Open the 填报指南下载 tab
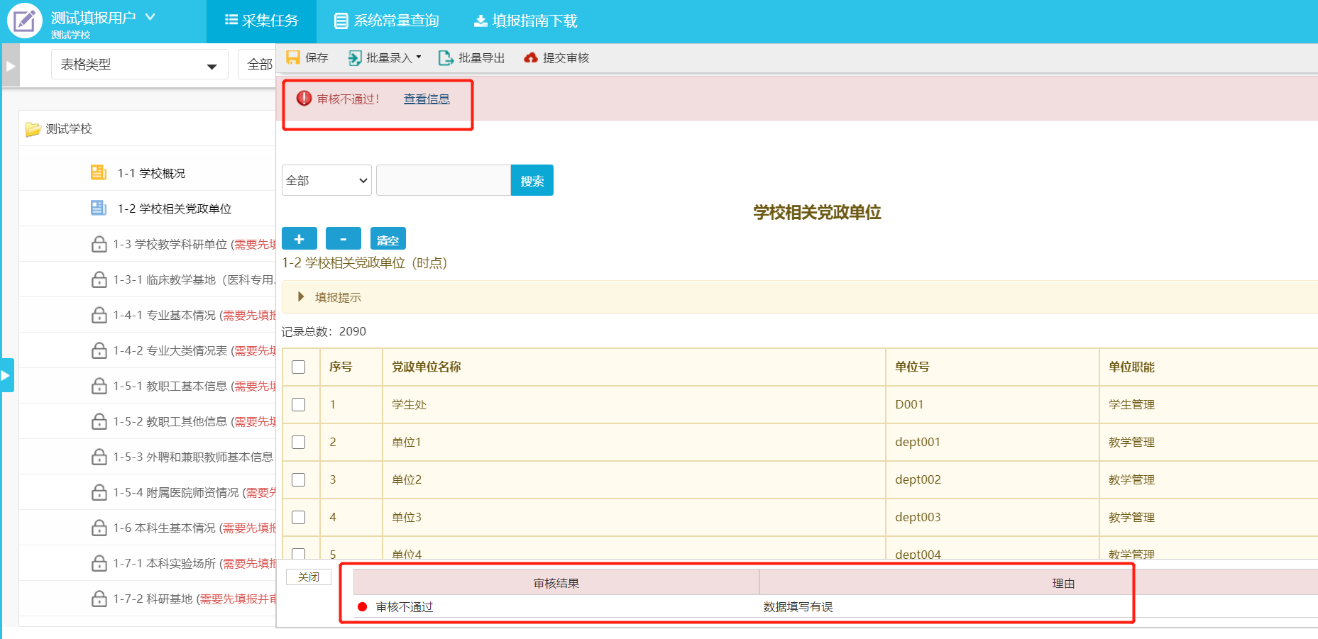1318x639 pixels. click(526, 21)
